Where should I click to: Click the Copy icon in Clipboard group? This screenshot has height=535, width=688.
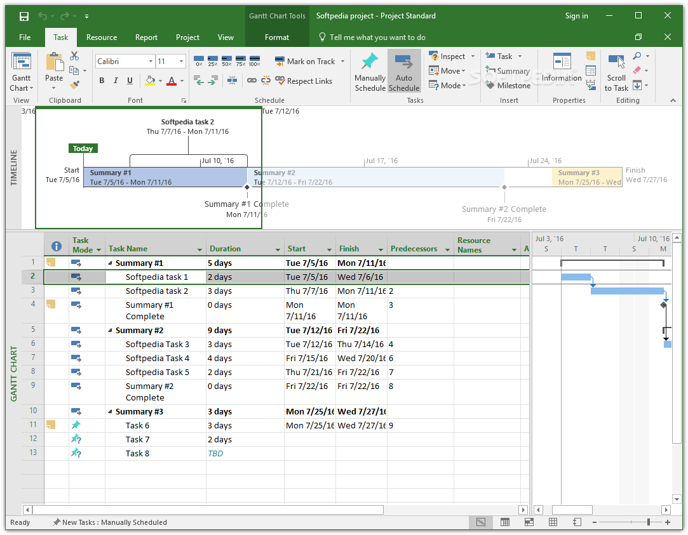coord(74,70)
